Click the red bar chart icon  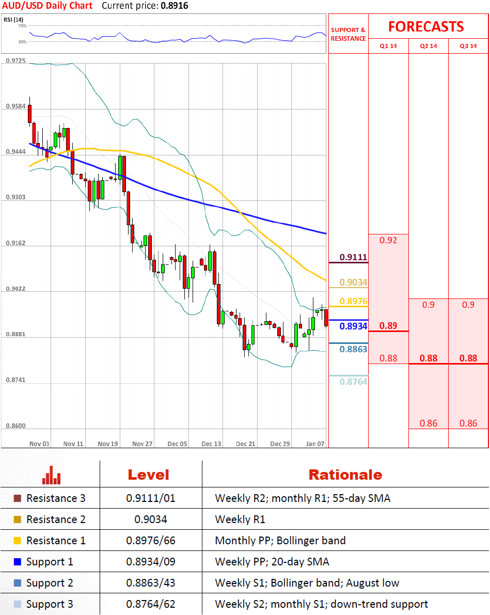pos(52,475)
